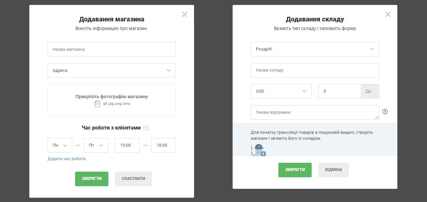
Task: Click the Дн unit label
Action: 370,91
